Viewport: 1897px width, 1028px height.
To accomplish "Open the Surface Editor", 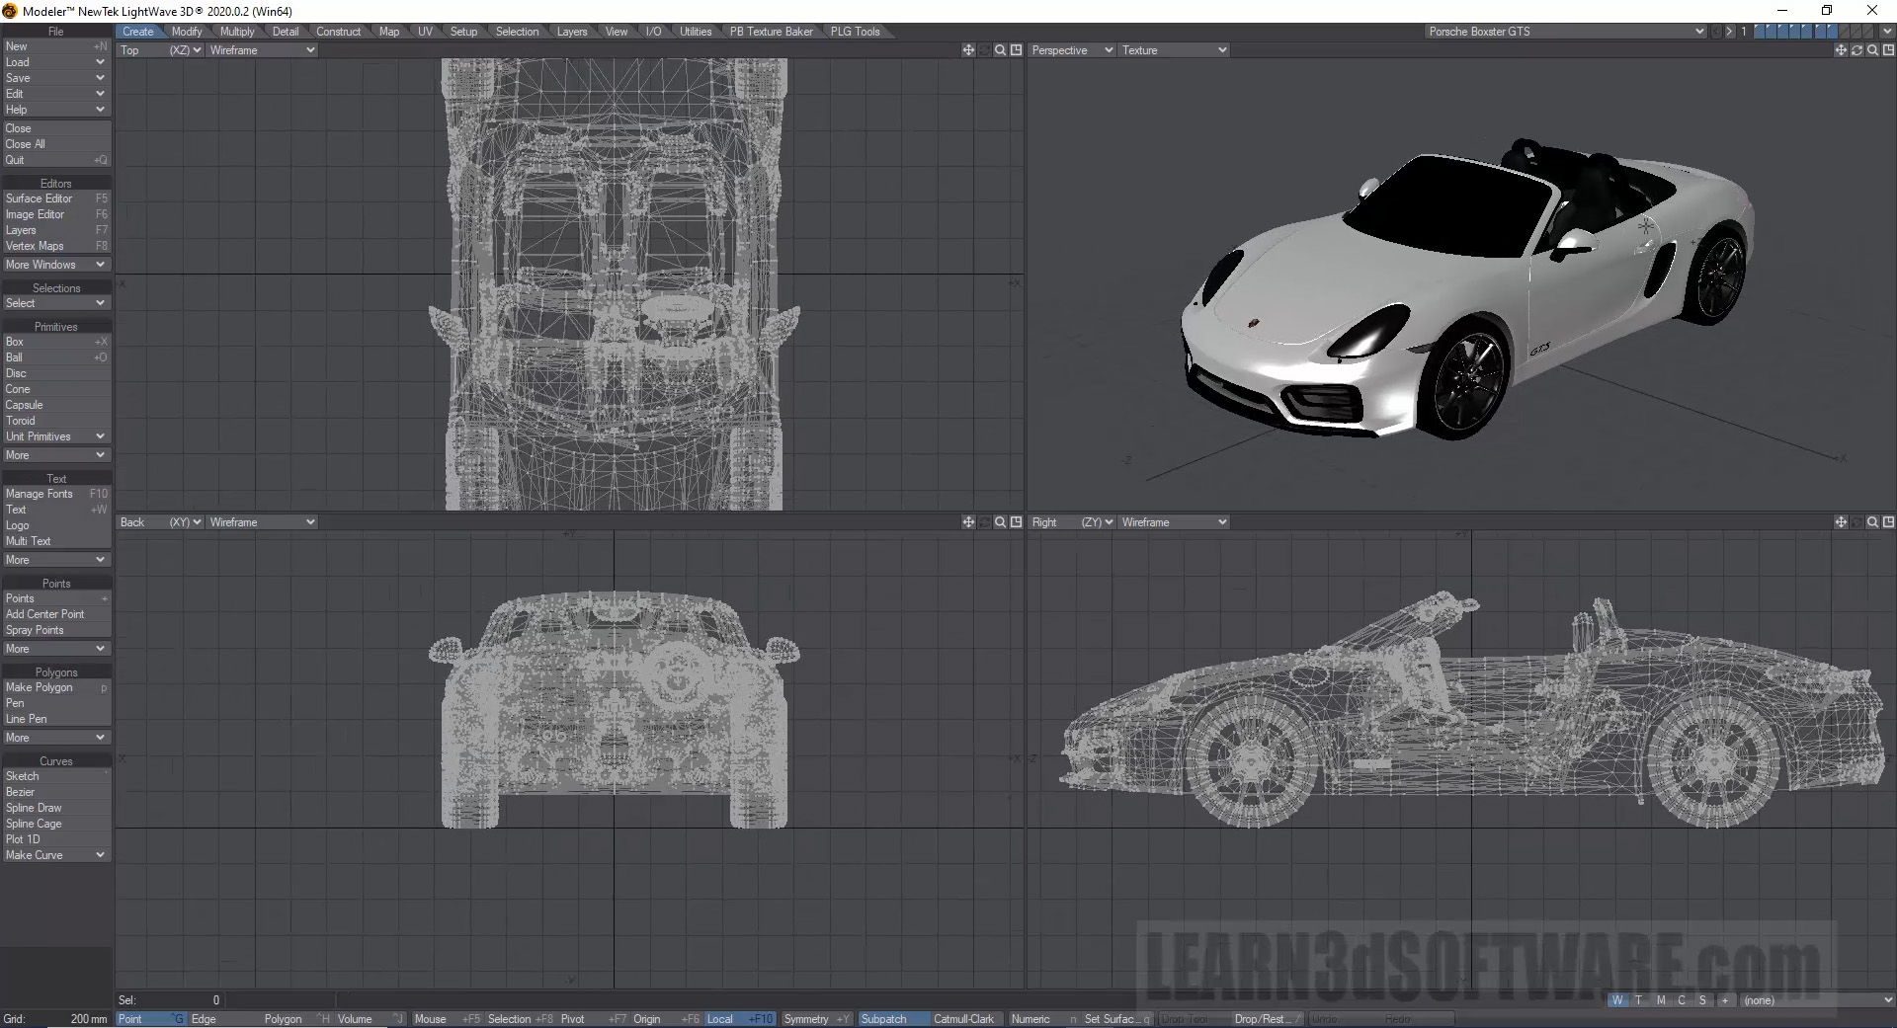I will tap(40, 198).
